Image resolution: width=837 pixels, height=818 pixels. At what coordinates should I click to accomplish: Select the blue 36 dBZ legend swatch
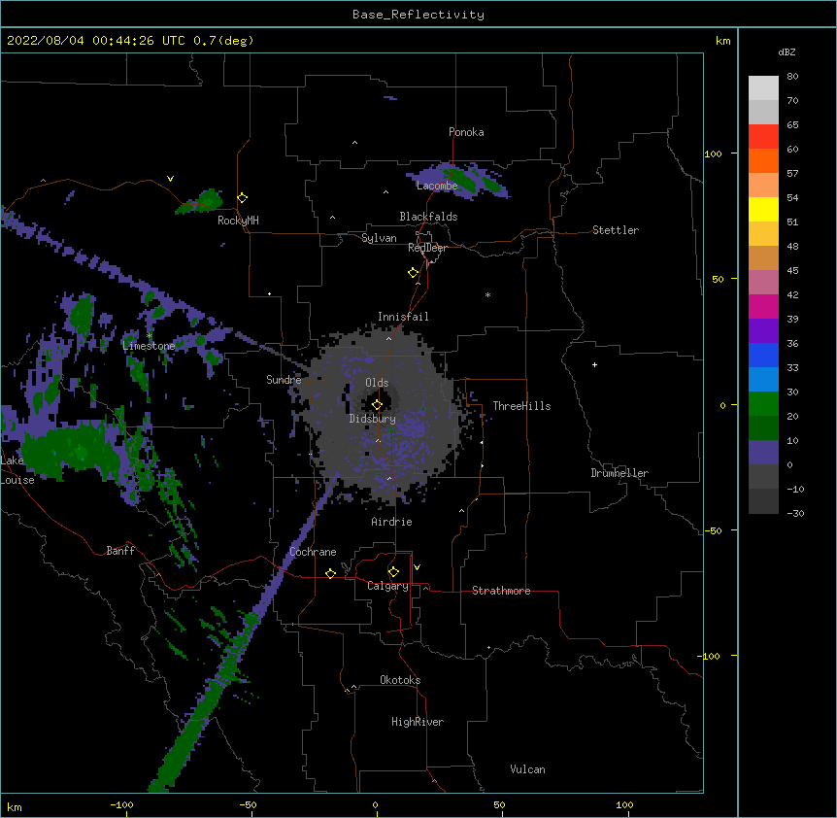pos(763,355)
